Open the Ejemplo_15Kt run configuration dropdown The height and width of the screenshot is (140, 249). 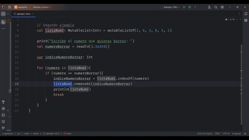tap(172, 7)
